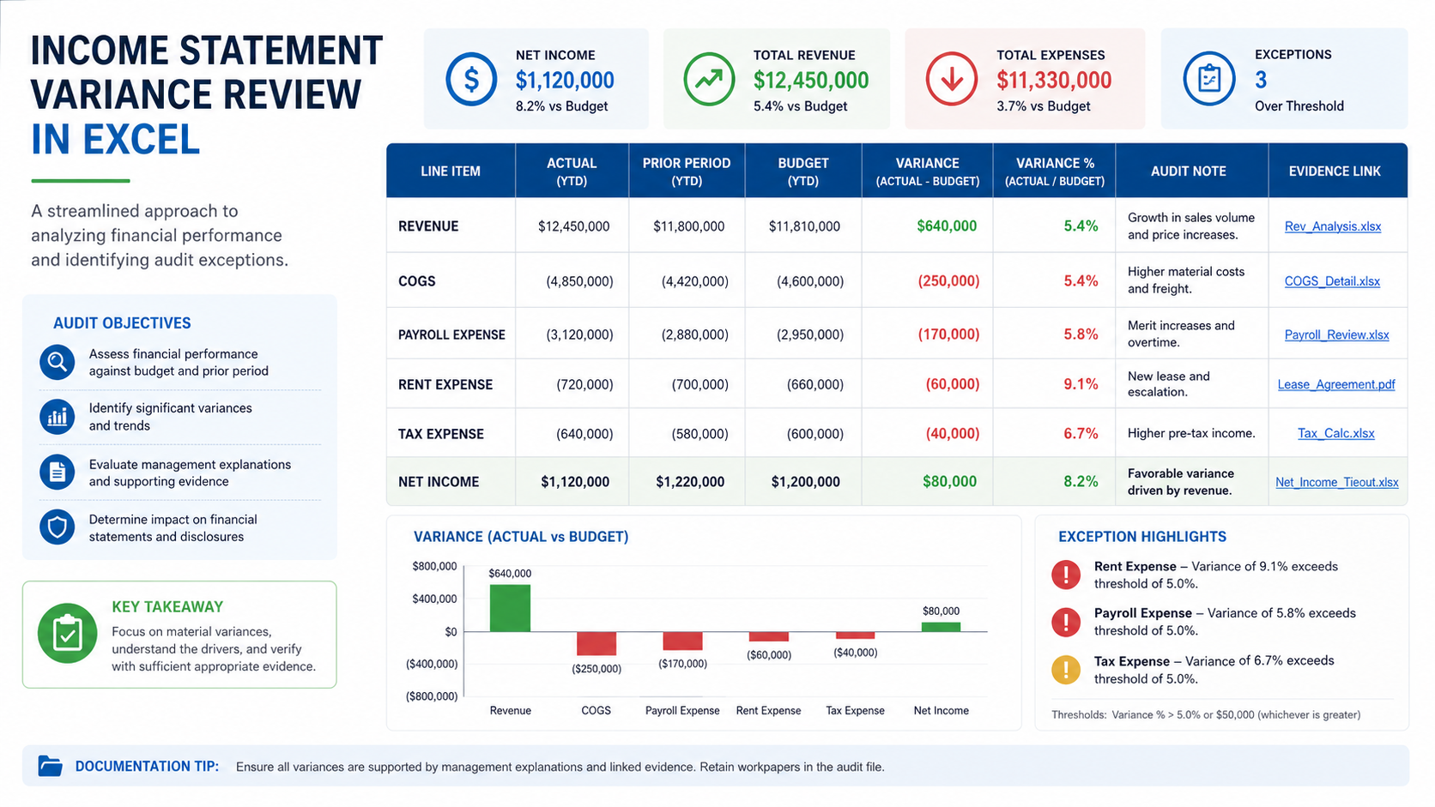Click the red alert icon for Rent Expense exception
The height and width of the screenshot is (807, 1435).
(x=1066, y=574)
